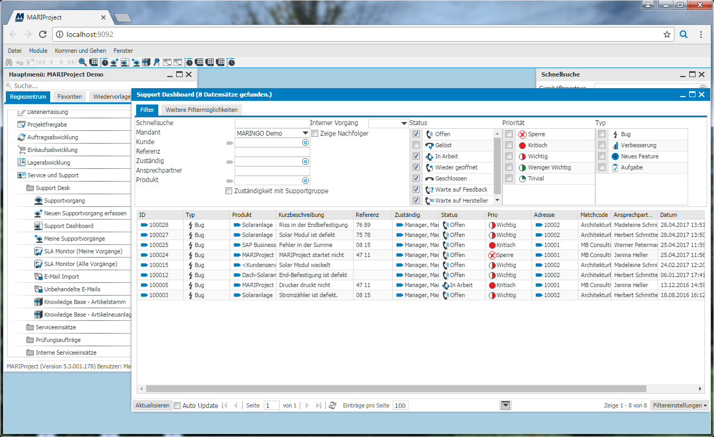Open Meine Supportvorgänge entry
714x437 pixels.
click(74, 239)
